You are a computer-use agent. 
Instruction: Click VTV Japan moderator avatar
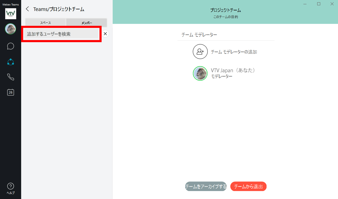[x=200, y=73]
